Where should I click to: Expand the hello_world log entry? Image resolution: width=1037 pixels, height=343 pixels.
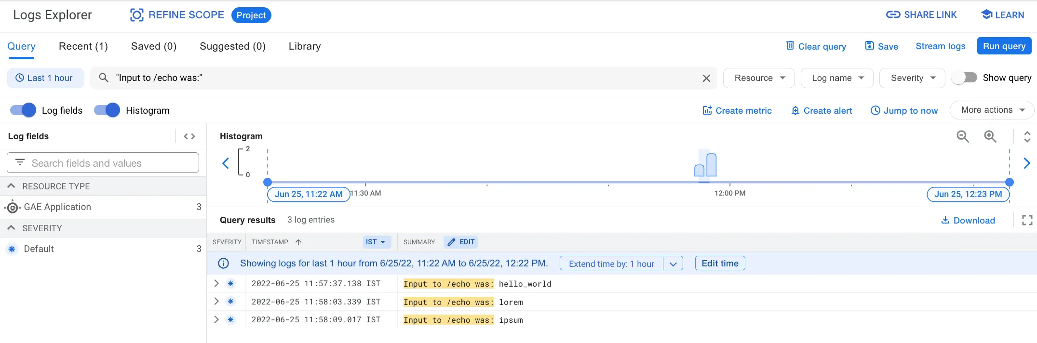pos(216,283)
